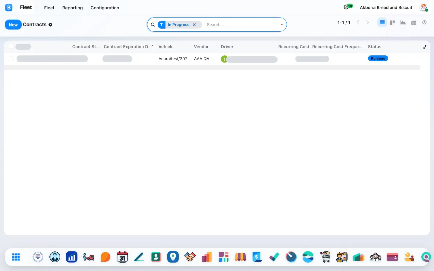Open the handshake app in the dock

coord(190,257)
